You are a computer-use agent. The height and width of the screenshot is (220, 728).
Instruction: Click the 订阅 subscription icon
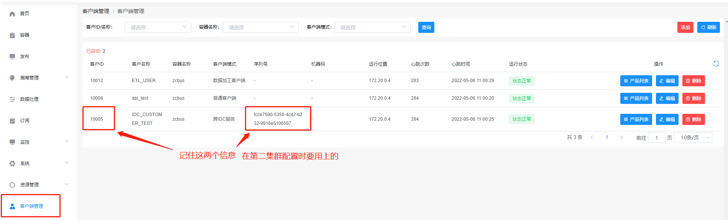tap(12, 121)
